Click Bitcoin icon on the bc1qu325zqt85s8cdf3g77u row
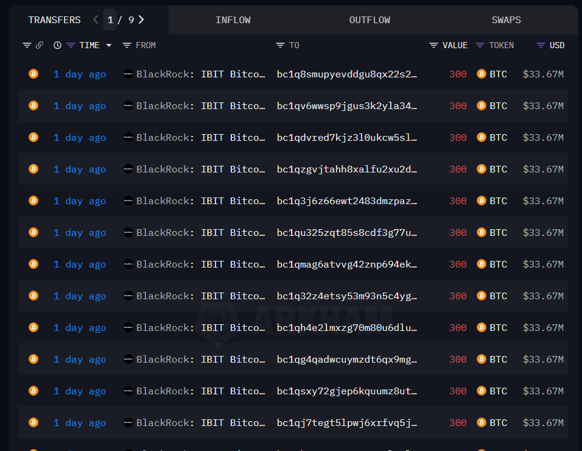The image size is (582, 451). click(33, 232)
